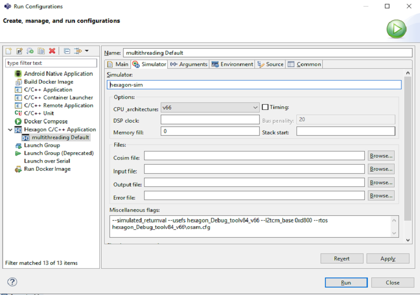This screenshot has width=420, height=295.
Task: Switch to the Arguments tab
Action: click(x=189, y=64)
